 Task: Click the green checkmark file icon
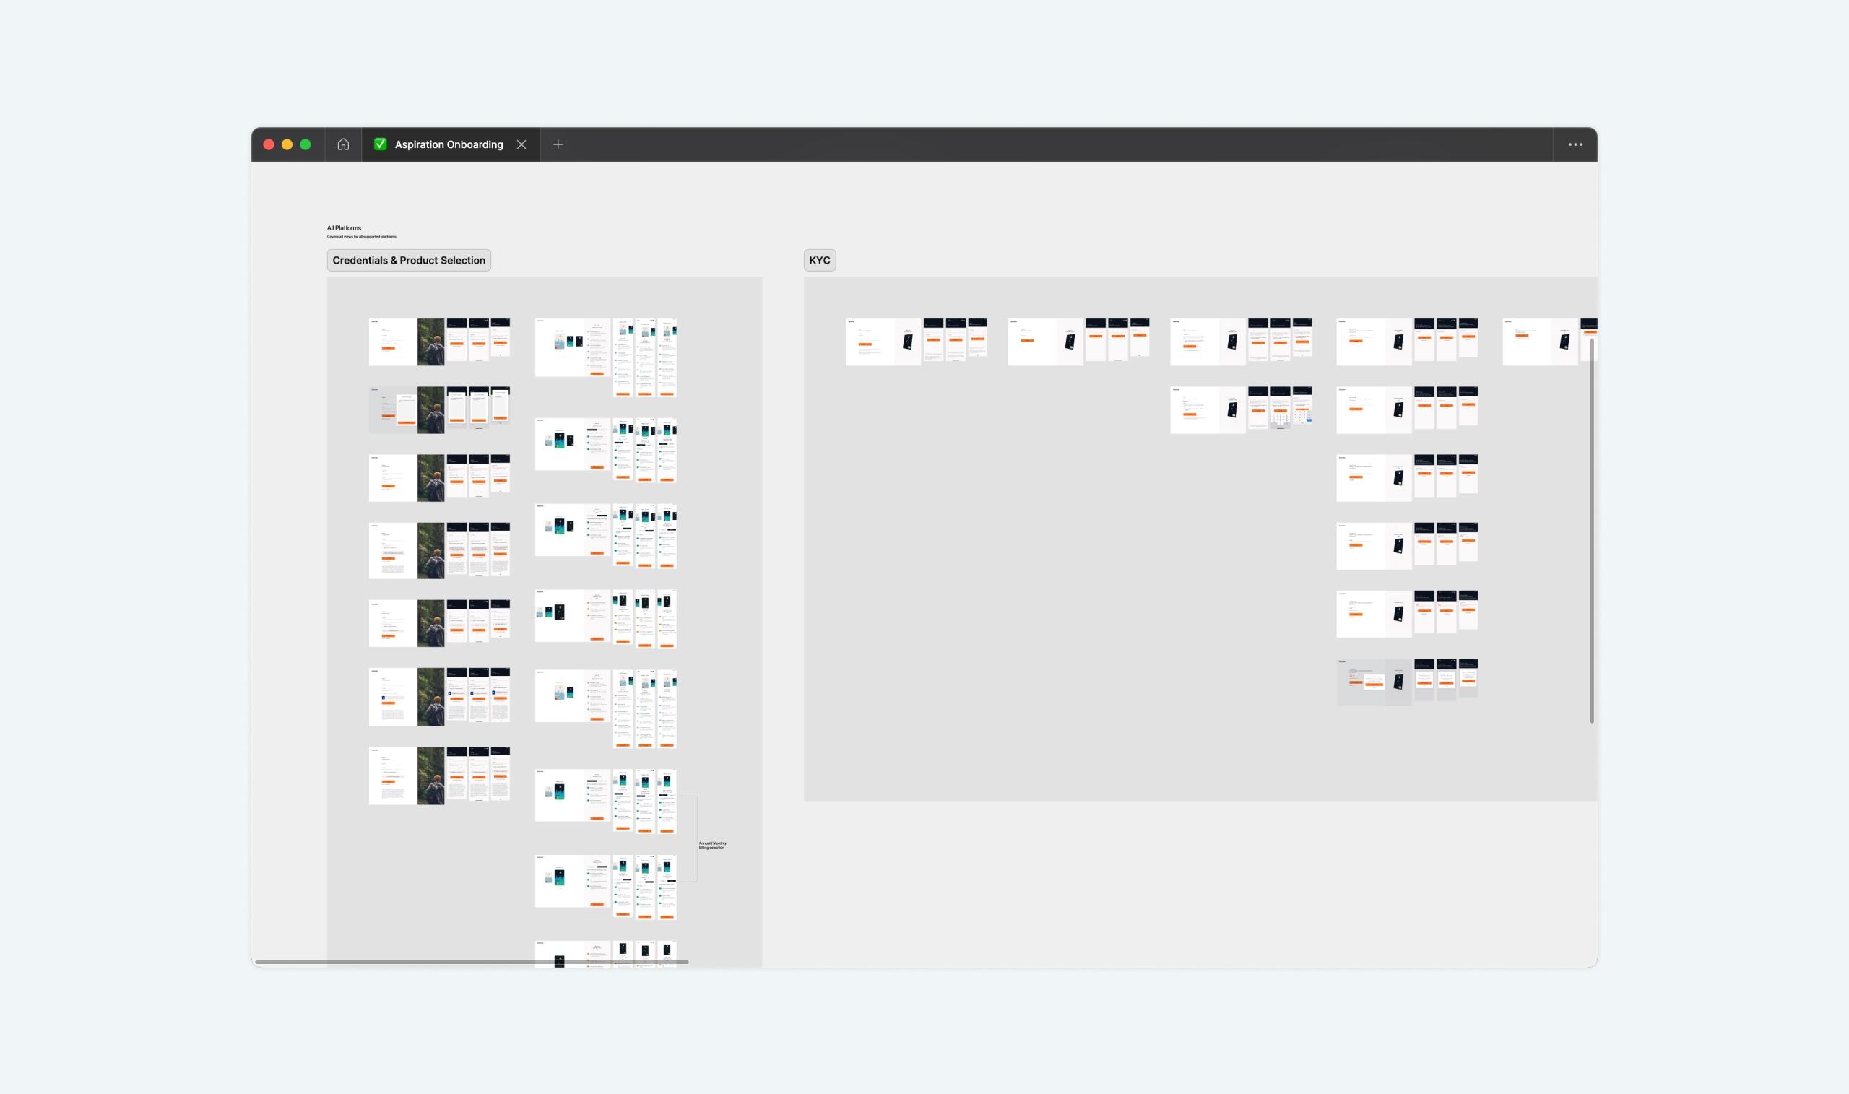pyautogui.click(x=381, y=144)
